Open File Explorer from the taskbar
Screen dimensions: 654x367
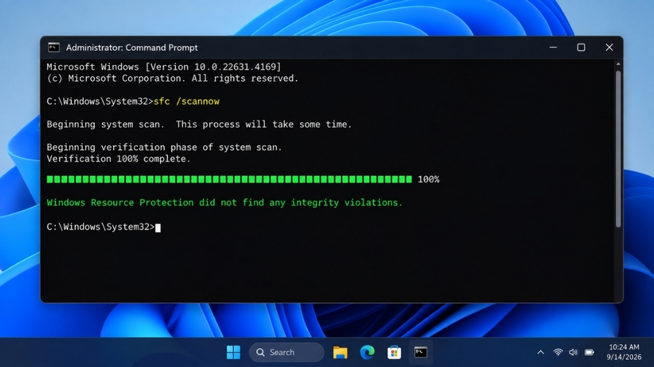pos(340,353)
